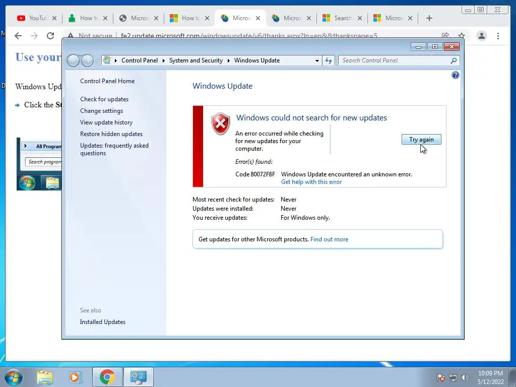
Task: Click the address bar refresh icon
Action: (329, 60)
